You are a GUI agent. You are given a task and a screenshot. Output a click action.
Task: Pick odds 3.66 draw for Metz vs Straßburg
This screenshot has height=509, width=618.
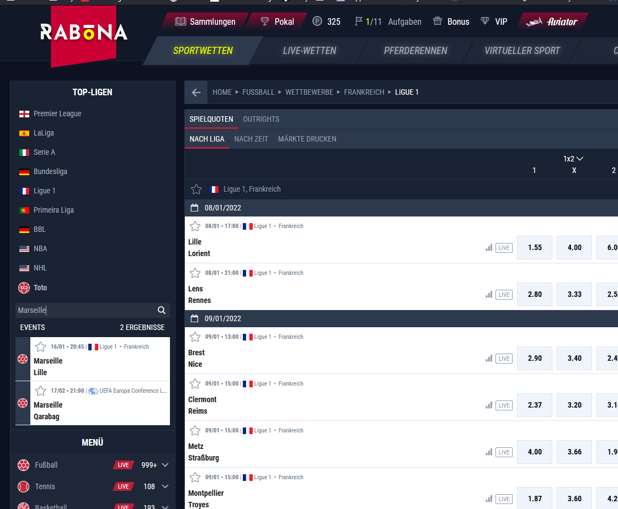574,452
